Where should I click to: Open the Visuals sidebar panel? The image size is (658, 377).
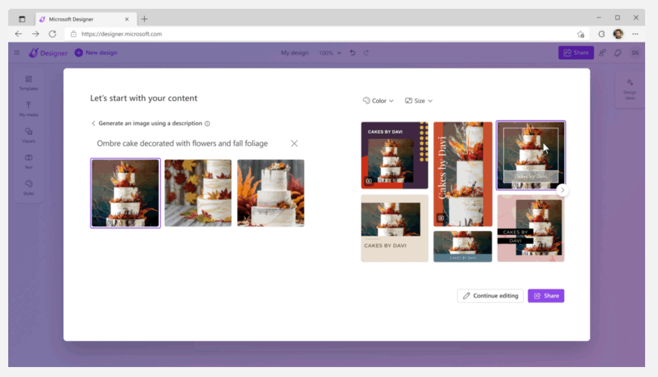pyautogui.click(x=28, y=135)
